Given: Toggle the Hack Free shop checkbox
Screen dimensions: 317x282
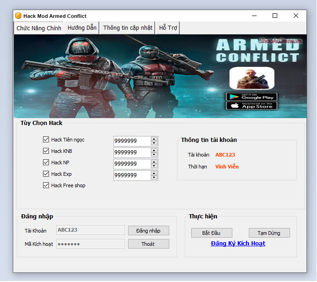Looking at the screenshot, I should point(46,185).
